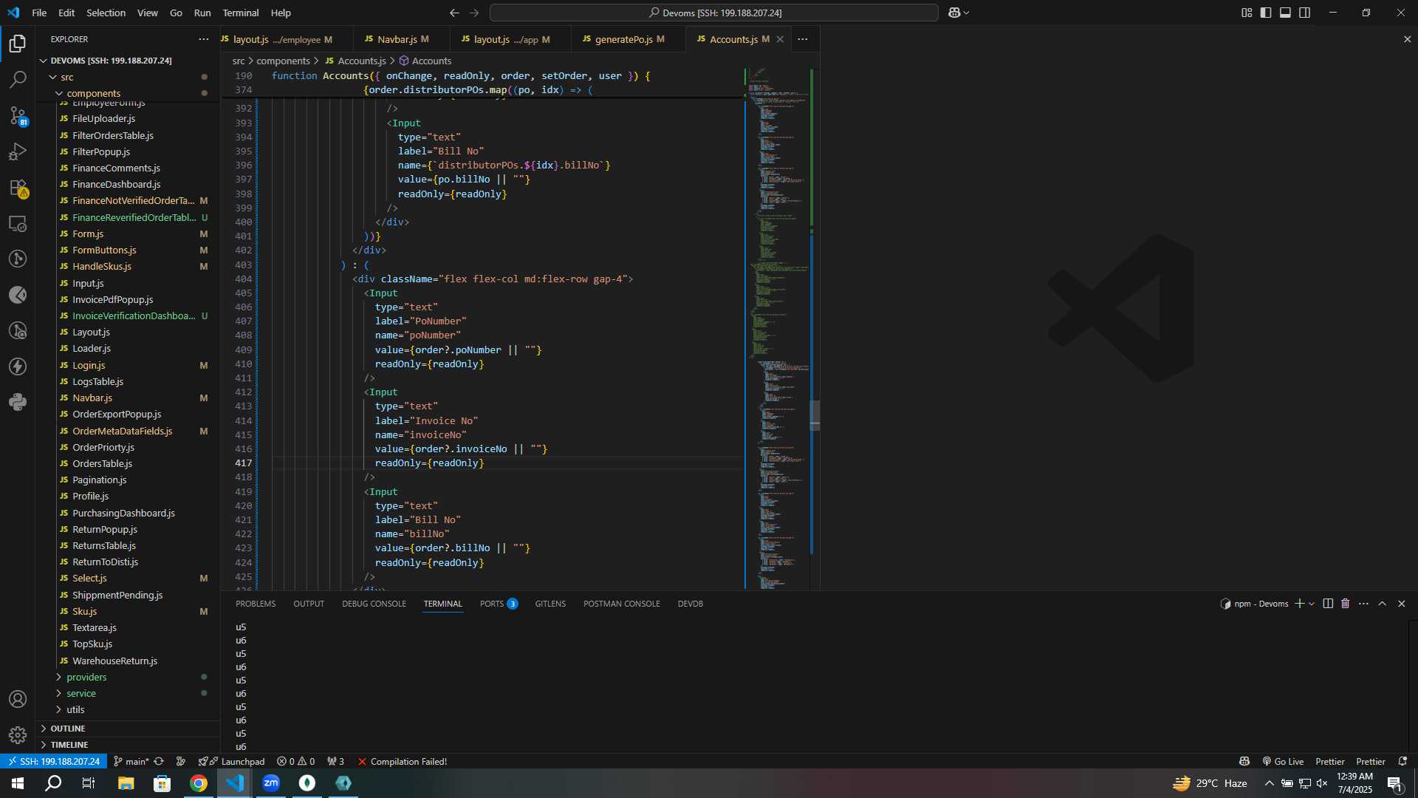Open Accounts icon in activity bar
Viewport: 1418px width, 798px height.
[18, 699]
